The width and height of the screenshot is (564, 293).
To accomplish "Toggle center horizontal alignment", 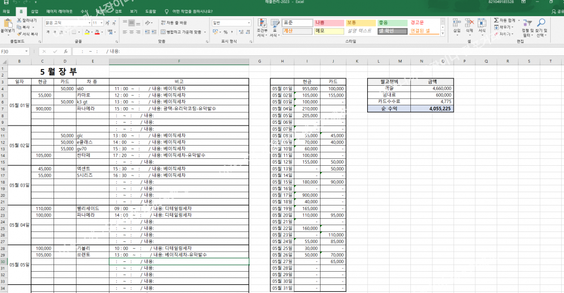I will point(131,32).
